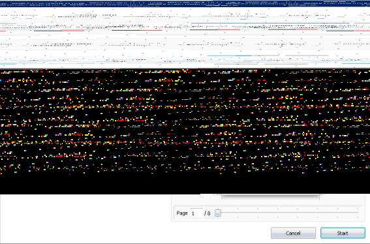Click the Start button
Image resolution: width=370 pixels, height=244 pixels.
(x=343, y=233)
